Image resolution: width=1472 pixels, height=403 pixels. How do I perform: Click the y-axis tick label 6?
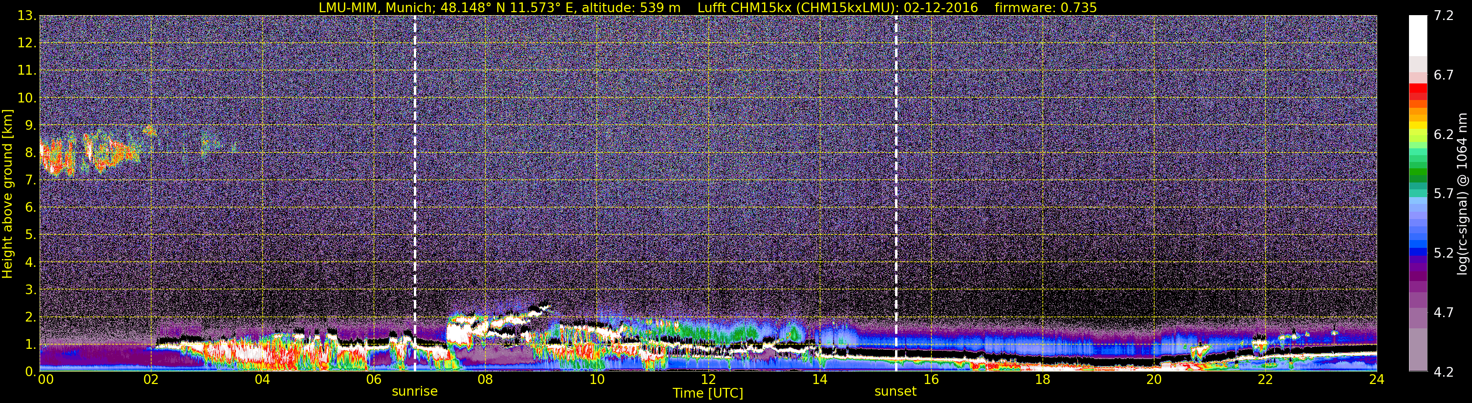[x=31, y=208]
